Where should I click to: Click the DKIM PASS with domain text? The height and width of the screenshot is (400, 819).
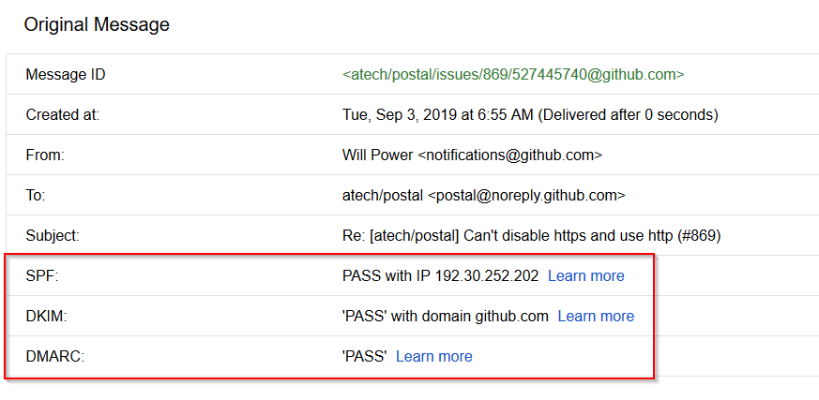tap(445, 316)
